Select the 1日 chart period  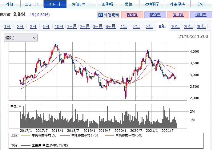7,26
